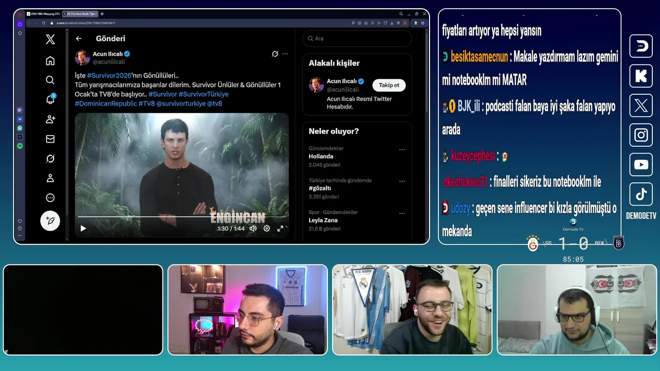The width and height of the screenshot is (660, 371).
Task: Open the #gözaltı trending topic
Action: coord(320,189)
